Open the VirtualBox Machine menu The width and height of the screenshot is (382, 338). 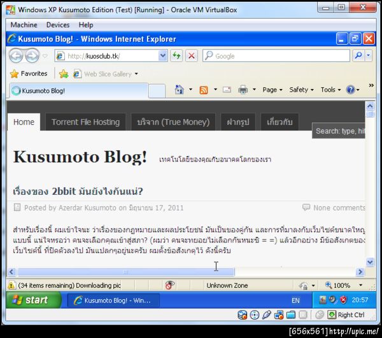tap(24, 25)
